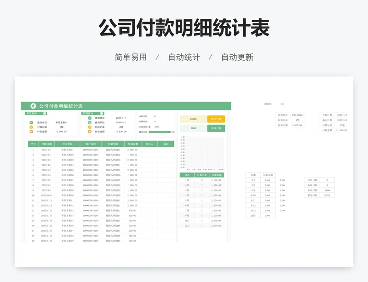Click the round icon on the 日期查询 label
The width and height of the screenshot is (368, 282).
(x=101, y=114)
